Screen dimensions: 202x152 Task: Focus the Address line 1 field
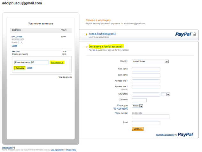[146, 81]
